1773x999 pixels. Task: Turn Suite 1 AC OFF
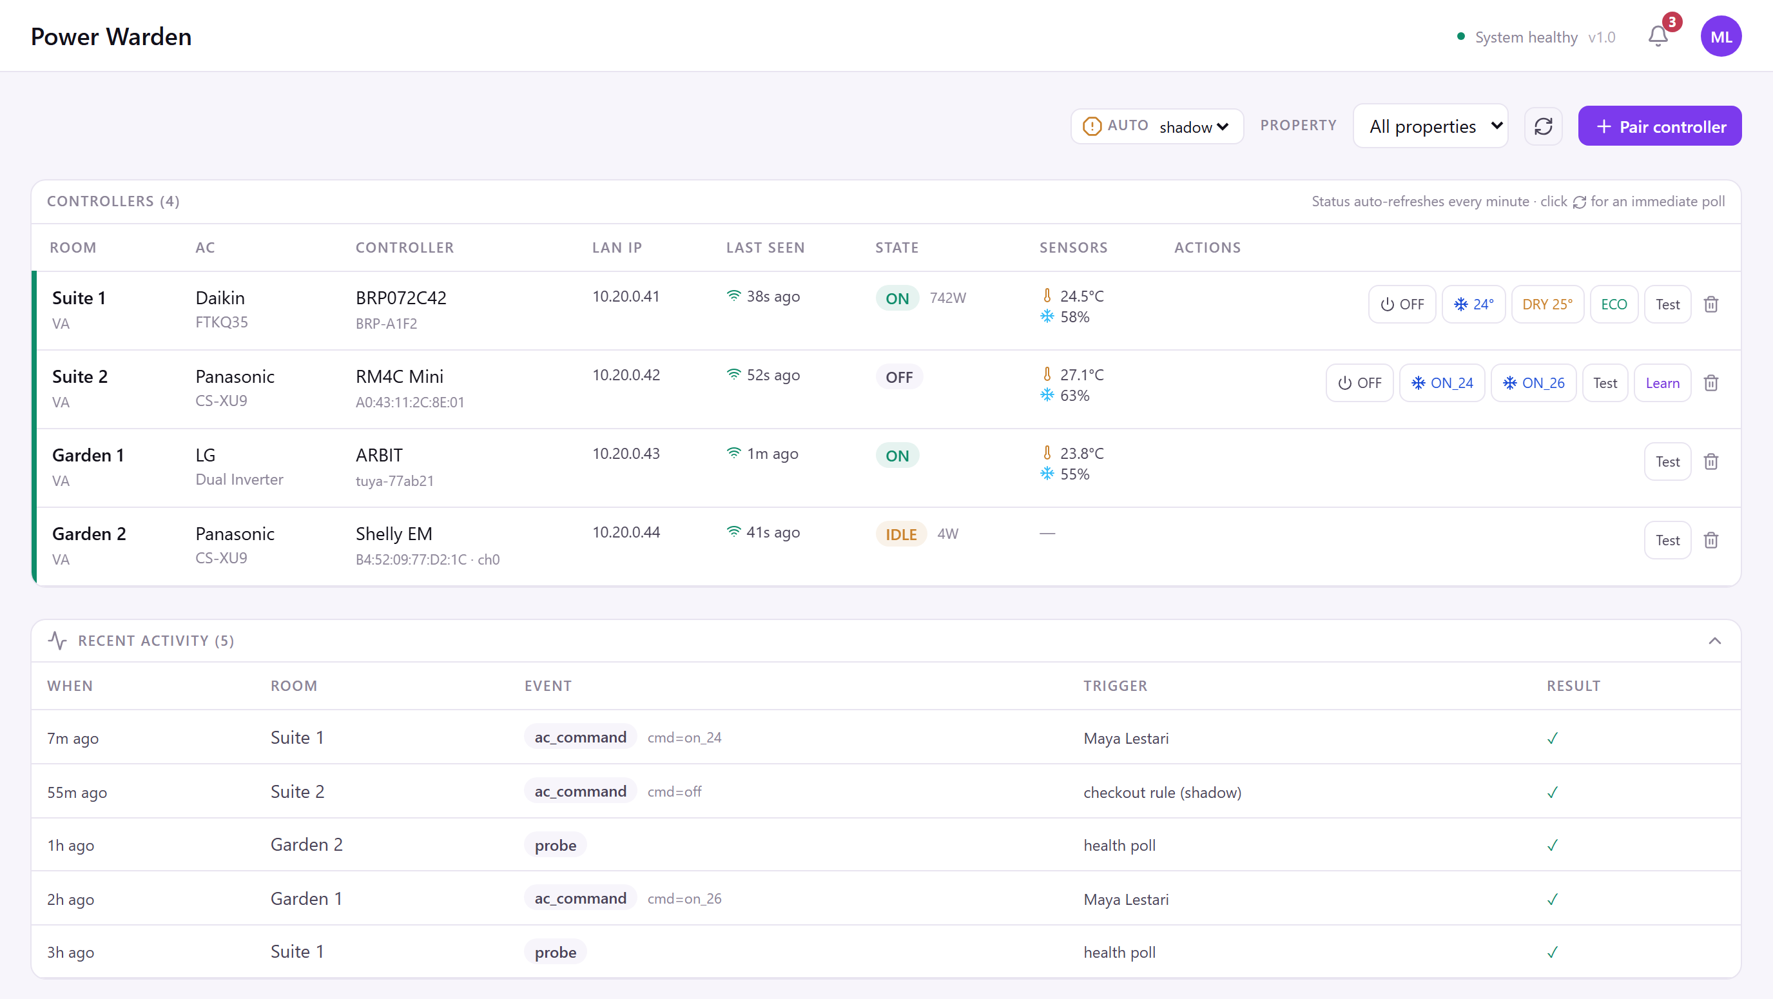1402,304
